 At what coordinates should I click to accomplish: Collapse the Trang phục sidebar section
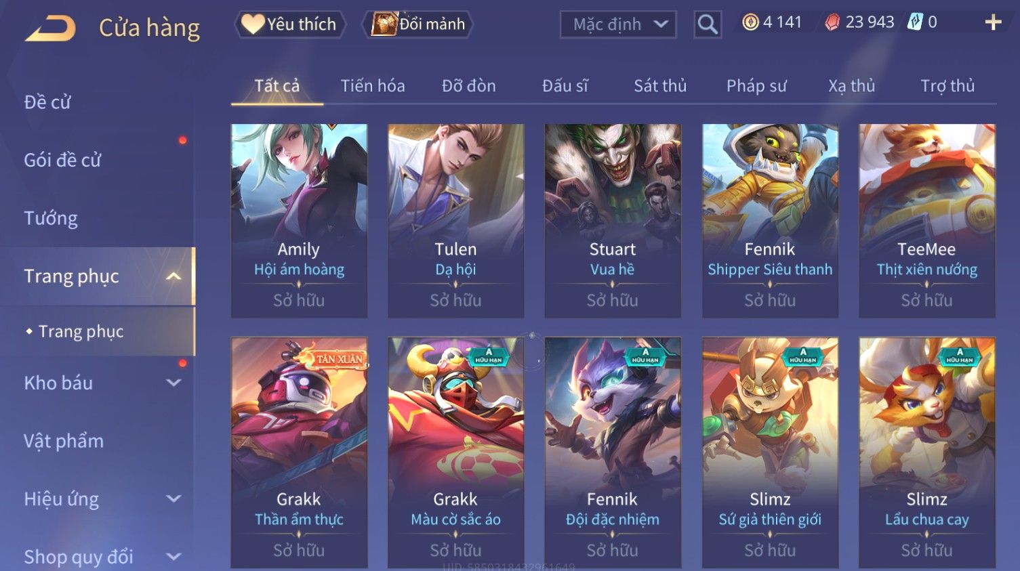pyautogui.click(x=174, y=276)
